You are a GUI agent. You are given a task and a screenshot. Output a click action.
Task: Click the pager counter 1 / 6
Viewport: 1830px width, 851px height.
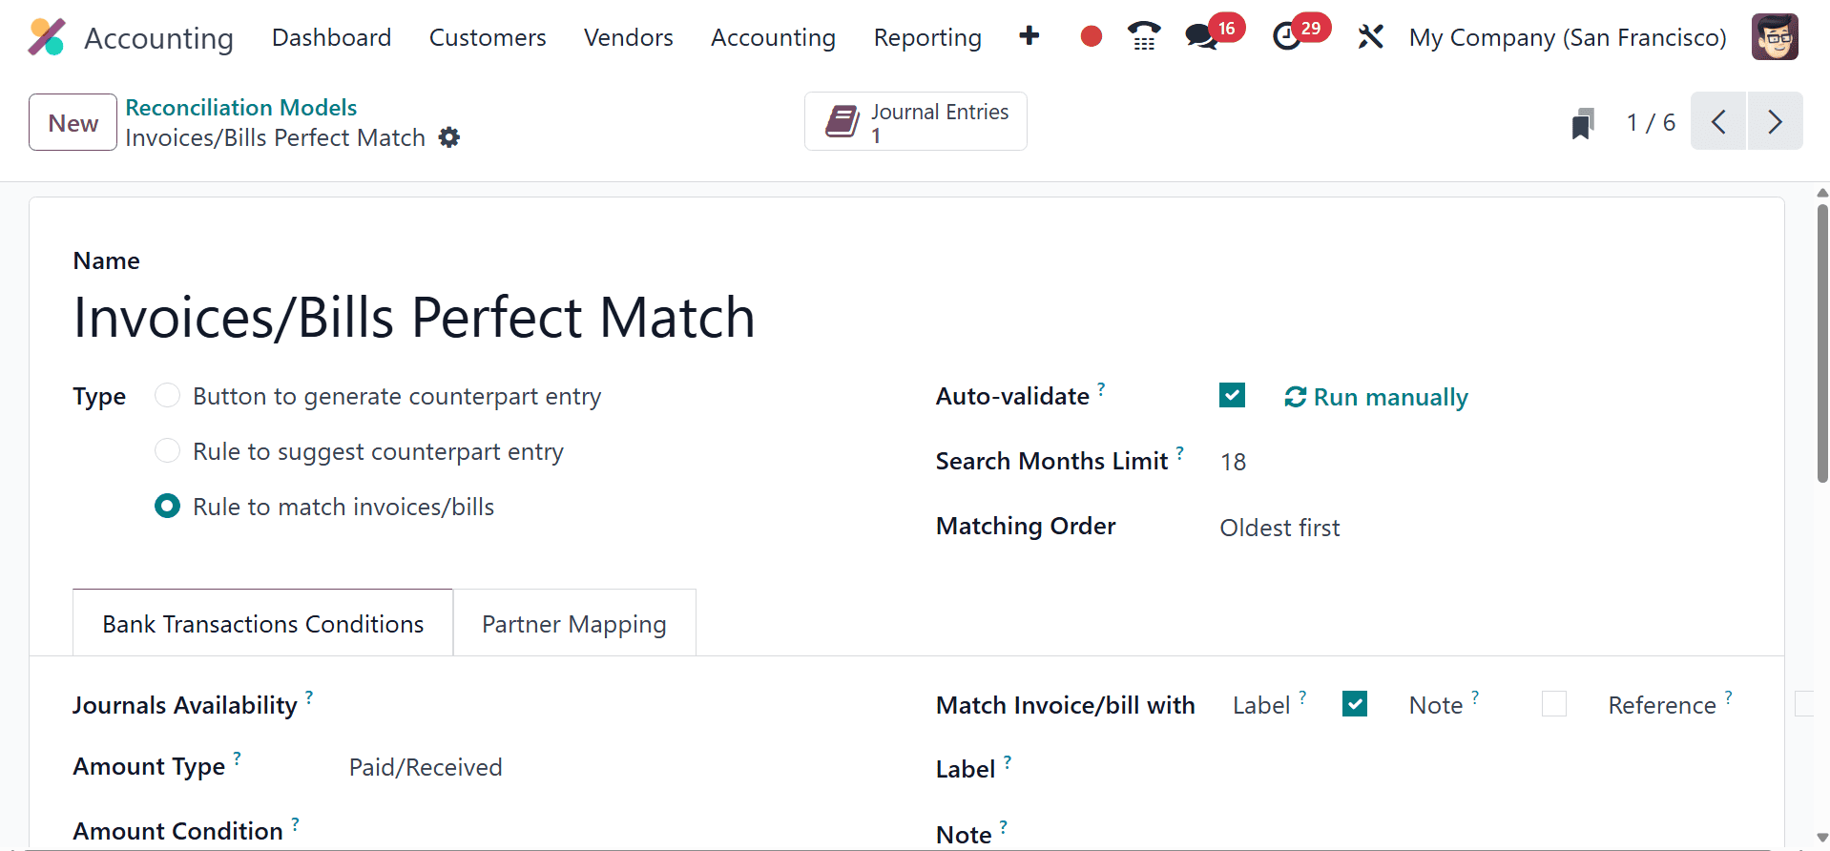click(x=1651, y=122)
